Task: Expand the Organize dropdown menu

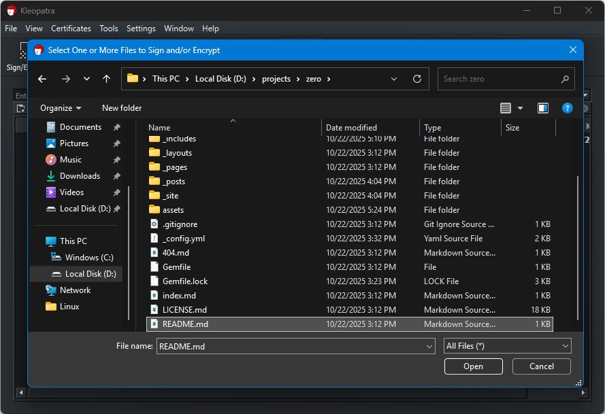Action: click(61, 108)
